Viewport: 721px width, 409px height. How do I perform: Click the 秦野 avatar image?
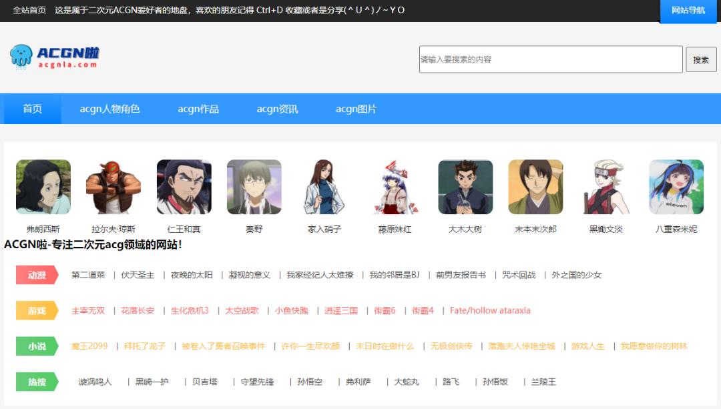[254, 187]
